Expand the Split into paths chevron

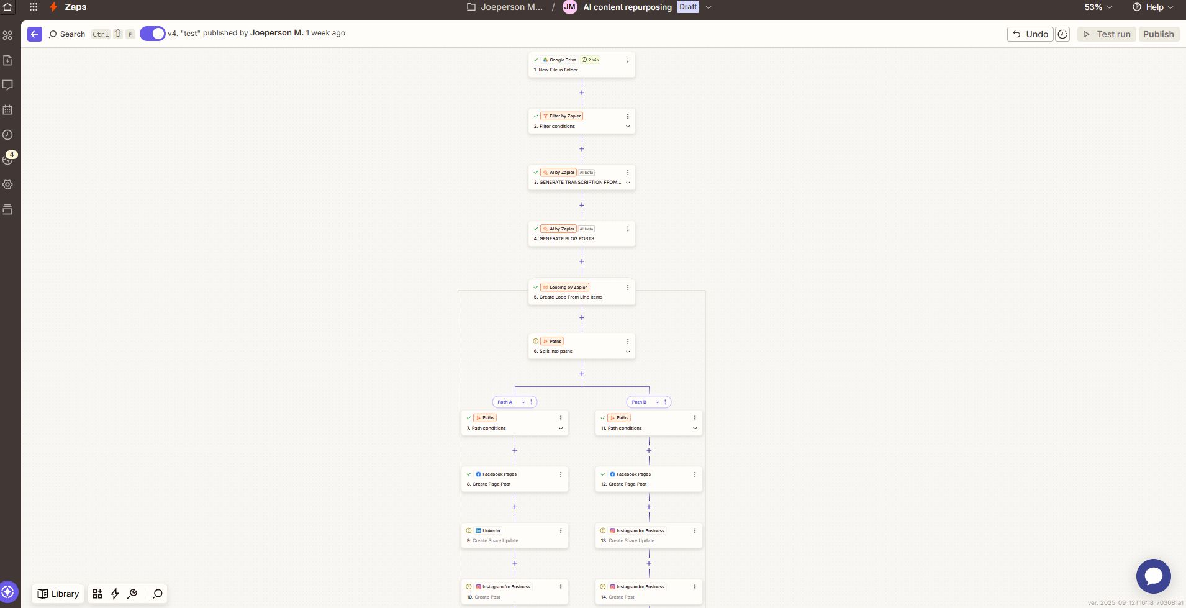628,352
